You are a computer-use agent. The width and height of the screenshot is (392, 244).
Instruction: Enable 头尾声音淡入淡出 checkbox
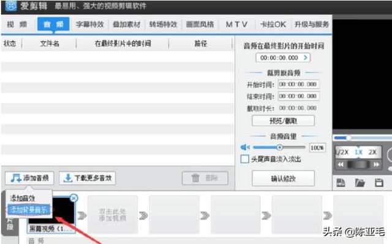tap(244, 159)
